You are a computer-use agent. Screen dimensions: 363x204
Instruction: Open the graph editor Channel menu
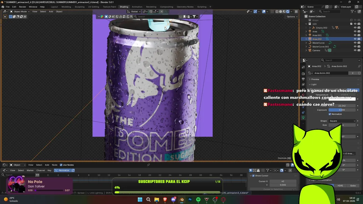41,171
